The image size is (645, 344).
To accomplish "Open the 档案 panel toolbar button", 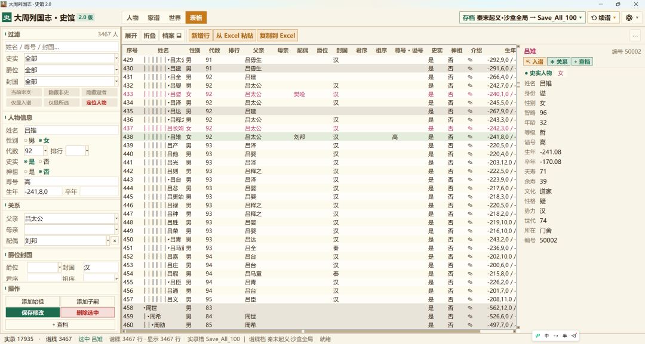I will pos(171,36).
